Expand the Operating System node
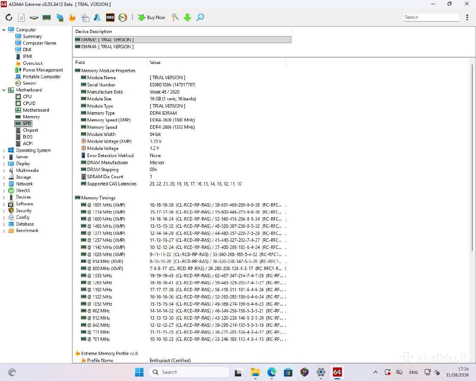Screen dimensions: 476x381 [x=4, y=150]
